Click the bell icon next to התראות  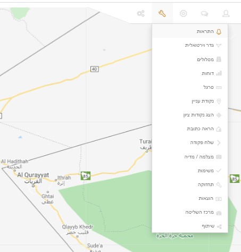(x=219, y=32)
